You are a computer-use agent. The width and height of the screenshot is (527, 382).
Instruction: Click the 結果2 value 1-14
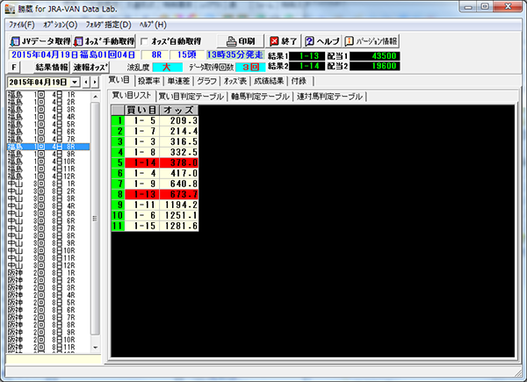tap(307, 66)
